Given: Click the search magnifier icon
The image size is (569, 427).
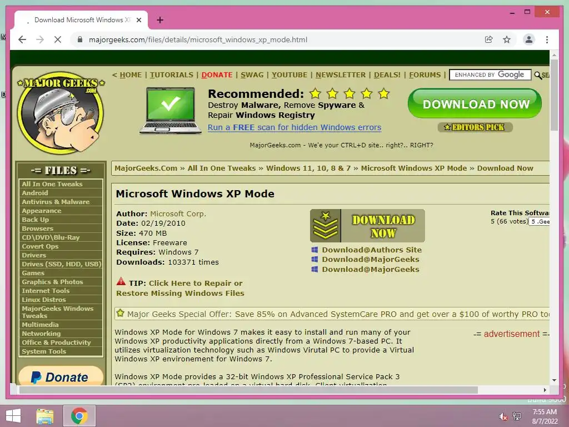Looking at the screenshot, I should coord(538,75).
